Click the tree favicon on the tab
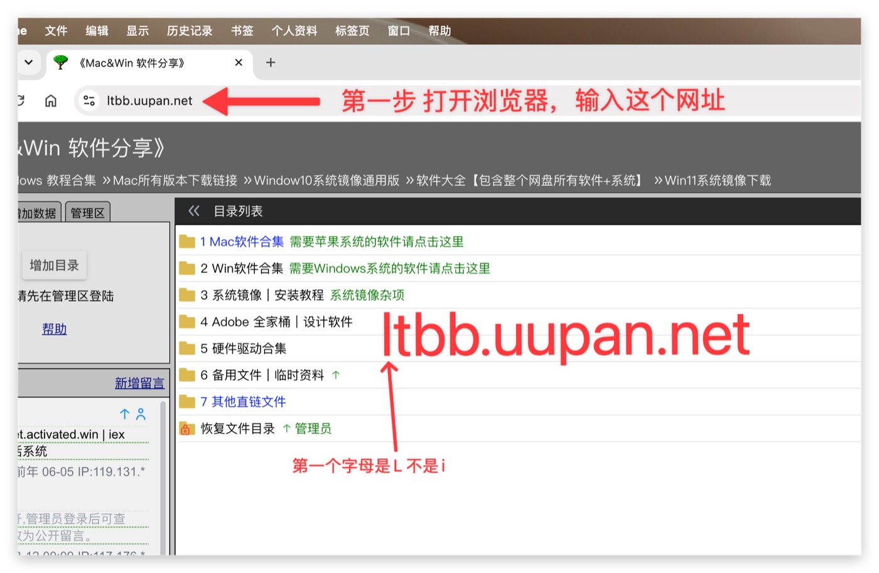The image size is (879, 573). click(x=60, y=63)
